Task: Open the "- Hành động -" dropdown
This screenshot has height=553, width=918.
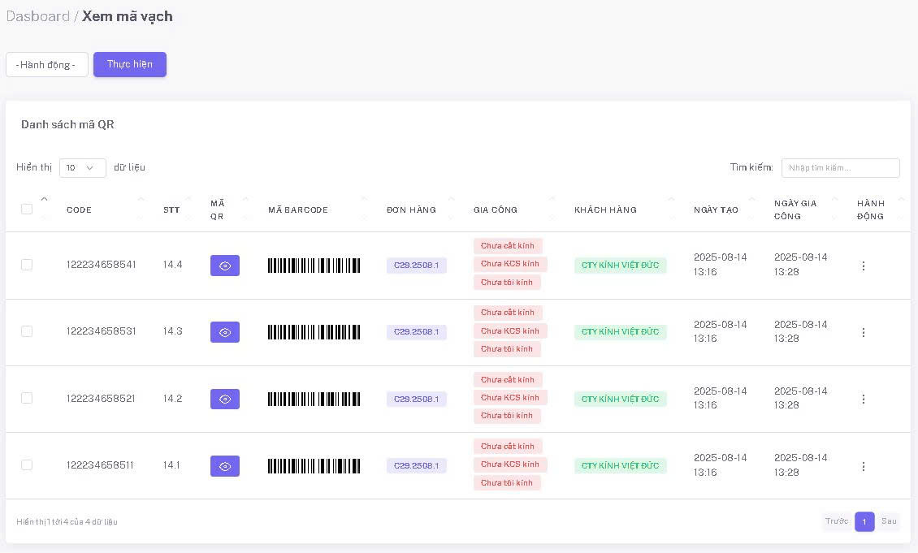Action: (x=46, y=65)
